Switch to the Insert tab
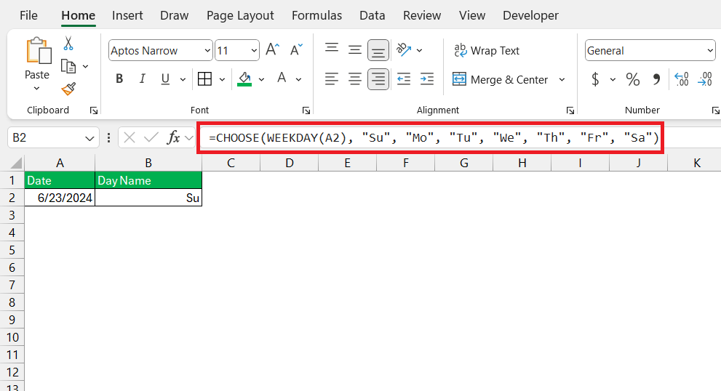 pyautogui.click(x=127, y=15)
